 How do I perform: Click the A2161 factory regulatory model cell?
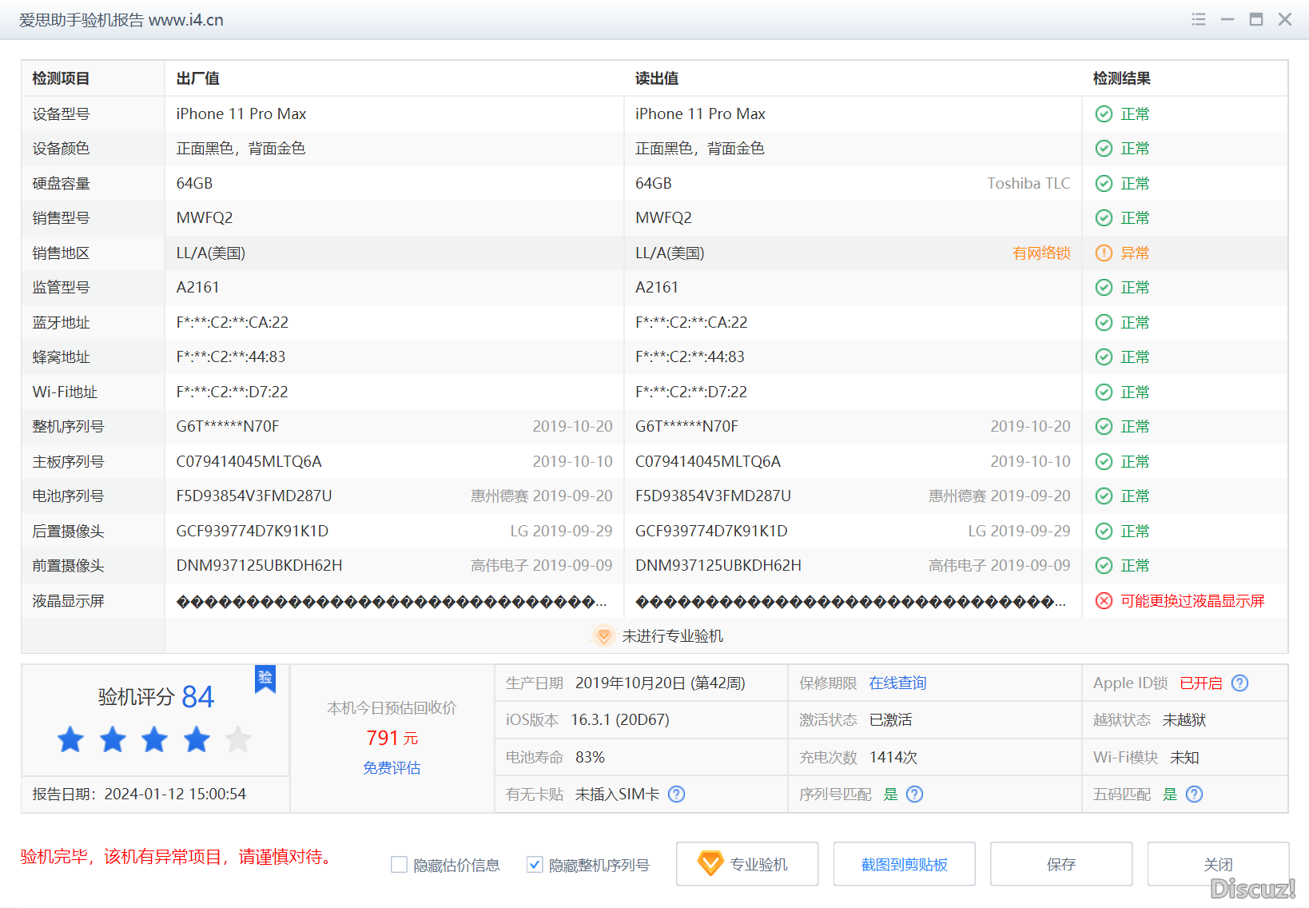197,288
